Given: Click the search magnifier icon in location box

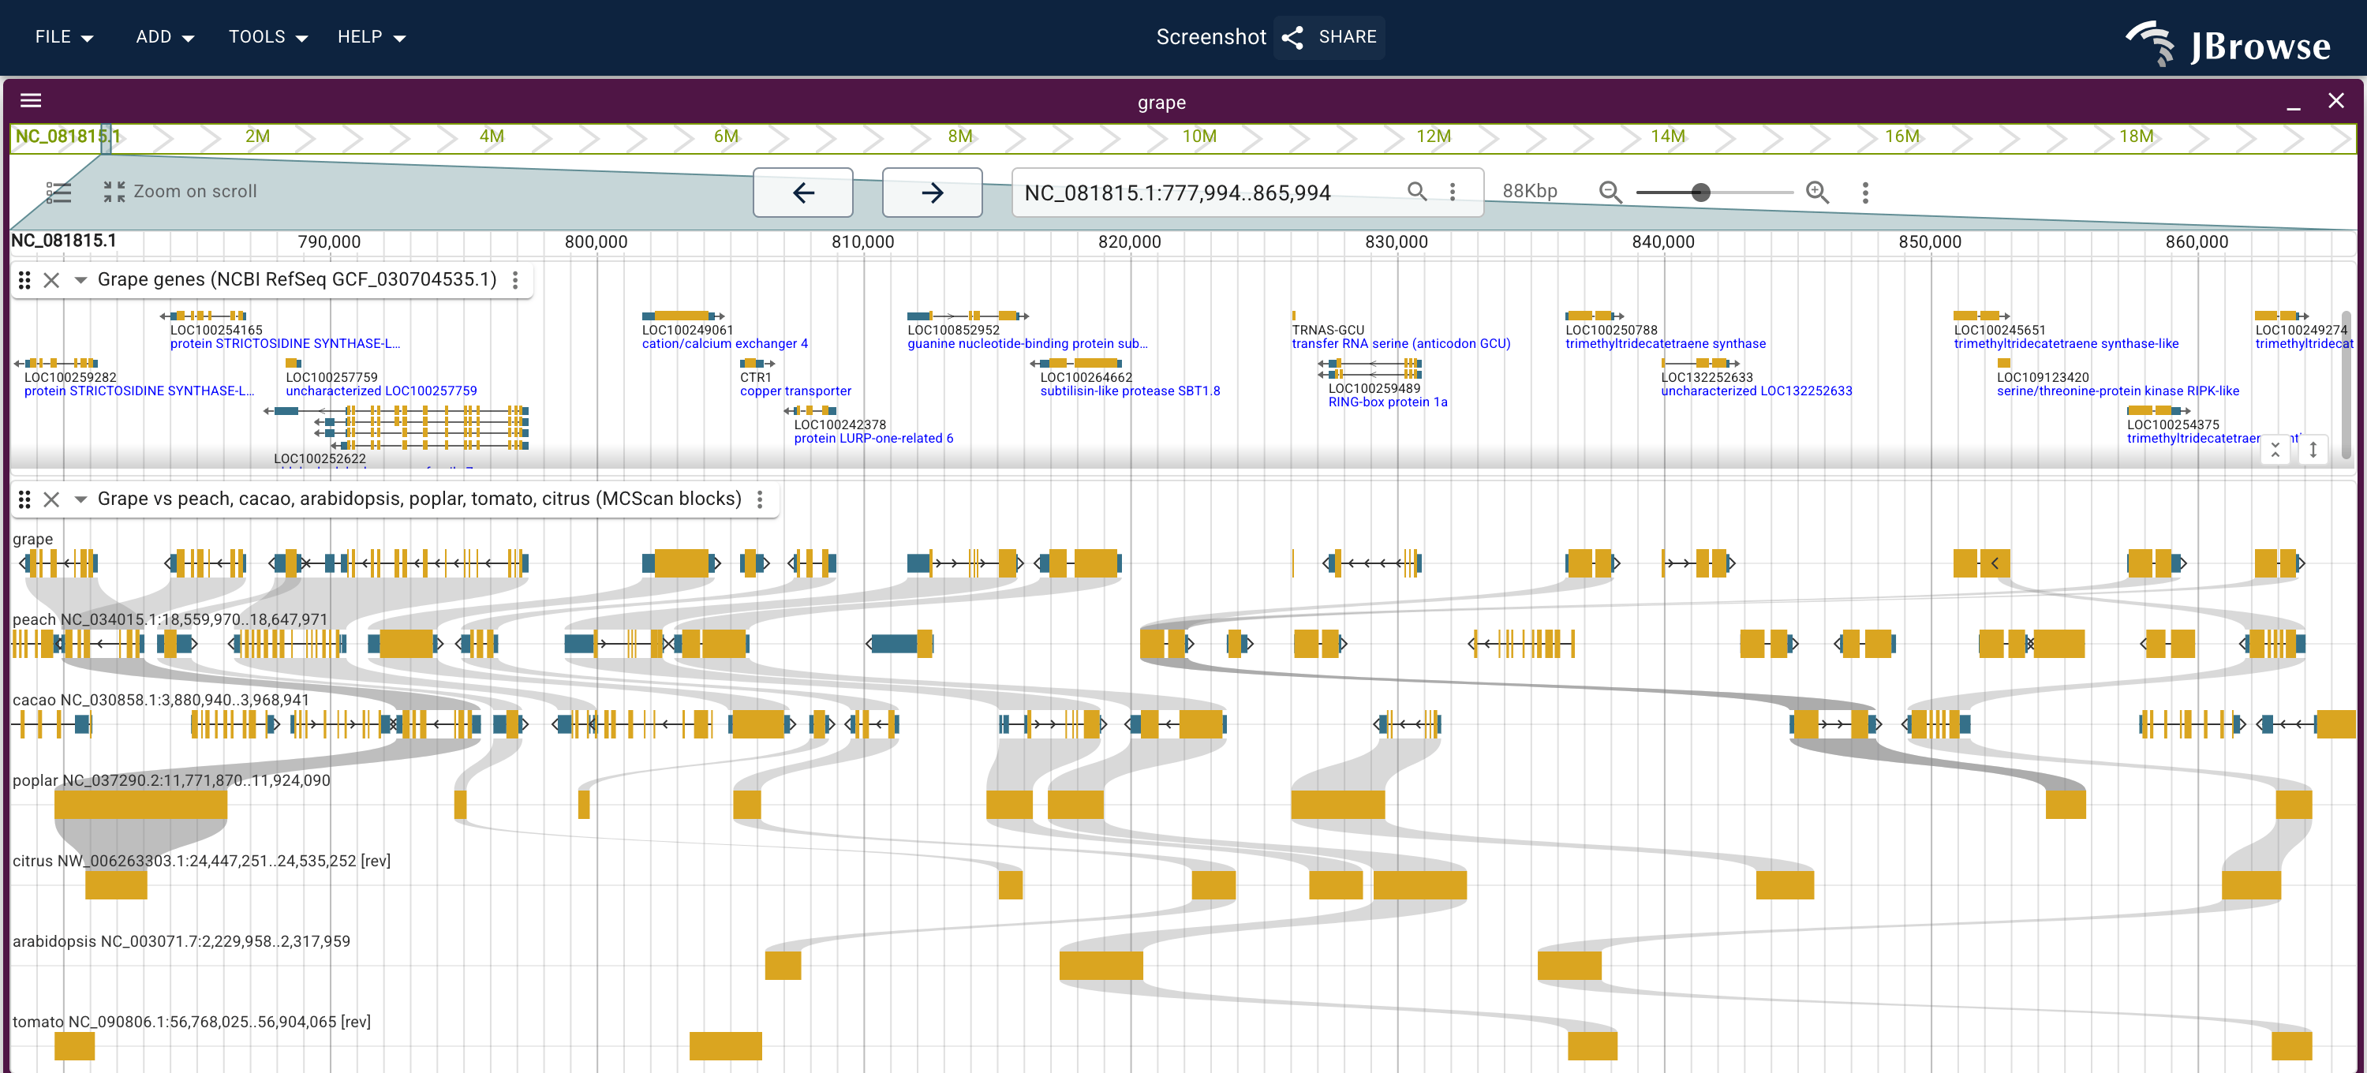Looking at the screenshot, I should pos(1417,191).
